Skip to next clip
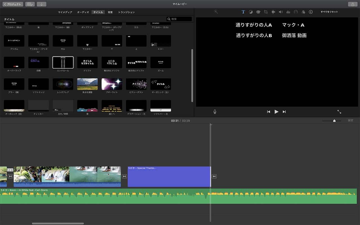The image size is (360, 225). pos(284,112)
